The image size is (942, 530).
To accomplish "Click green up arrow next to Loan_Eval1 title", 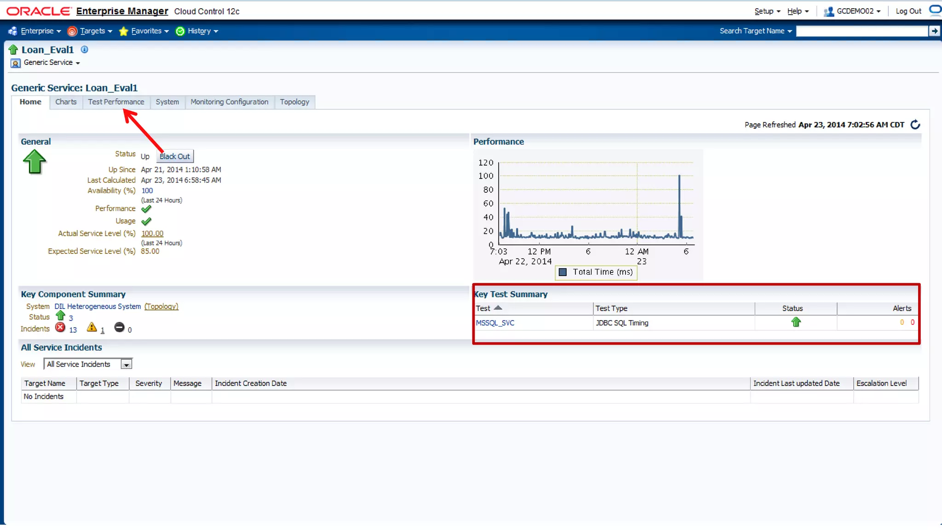I will 13,50.
